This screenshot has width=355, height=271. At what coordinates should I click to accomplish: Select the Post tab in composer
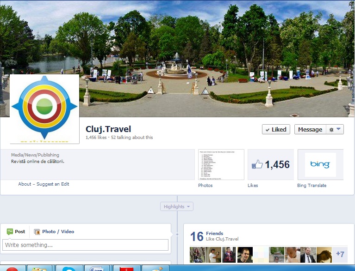pos(16,231)
